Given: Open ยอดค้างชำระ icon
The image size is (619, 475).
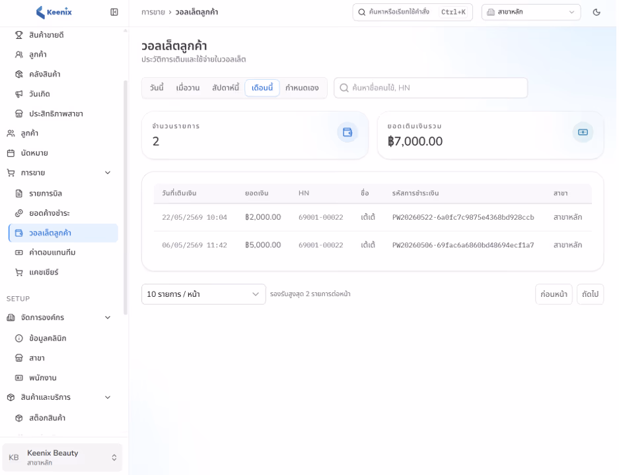Looking at the screenshot, I should tap(19, 213).
